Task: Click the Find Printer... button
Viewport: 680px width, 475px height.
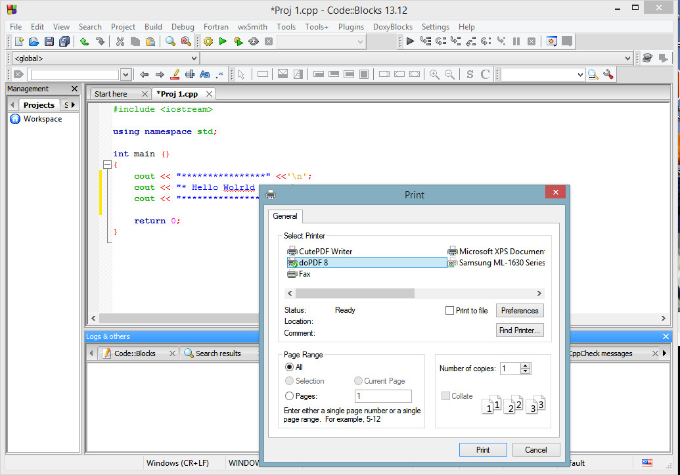Action: click(x=520, y=330)
